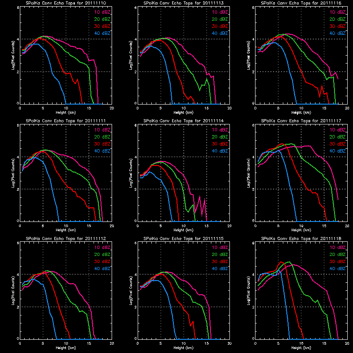Choose '10 dBZ' legend in the 20111112 plot

(102, 248)
